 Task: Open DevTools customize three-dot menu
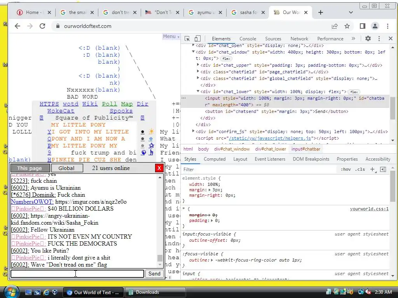[379, 38]
